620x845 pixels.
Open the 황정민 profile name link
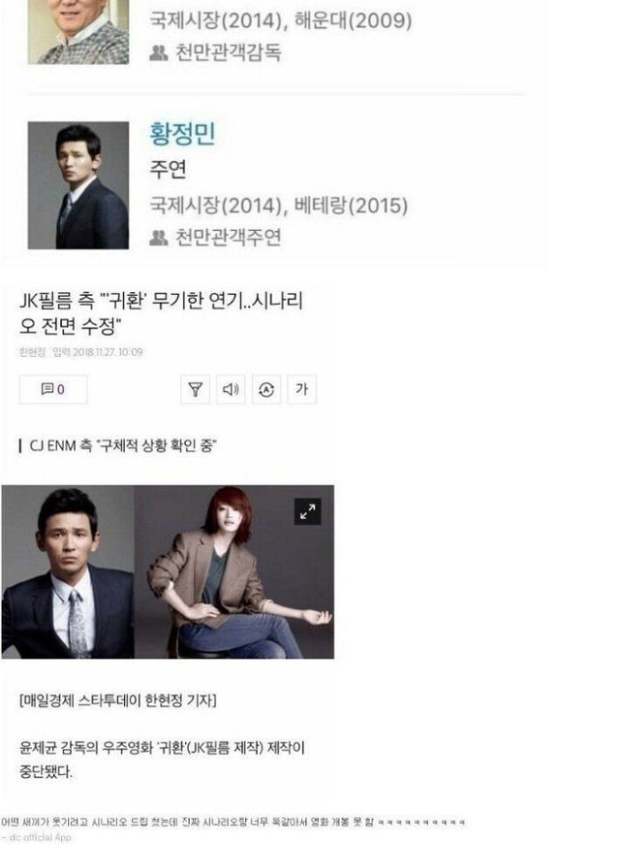[182, 134]
